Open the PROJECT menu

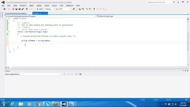23,6
